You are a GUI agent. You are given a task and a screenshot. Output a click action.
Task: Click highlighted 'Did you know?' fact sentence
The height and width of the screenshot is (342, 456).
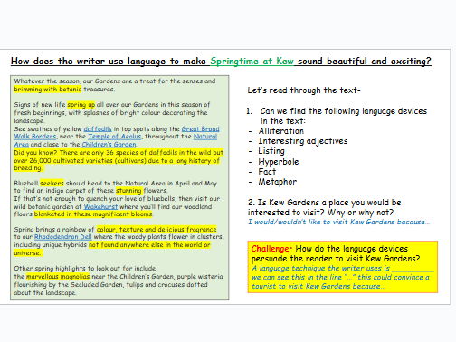119,160
